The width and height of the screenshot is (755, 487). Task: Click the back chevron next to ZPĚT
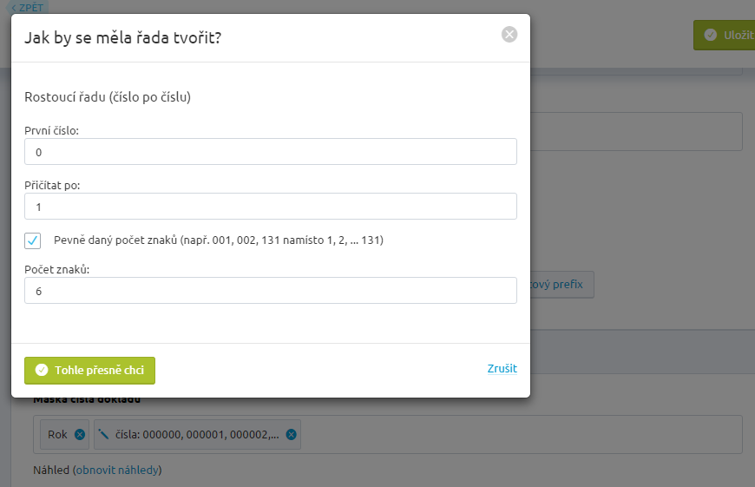[14, 8]
